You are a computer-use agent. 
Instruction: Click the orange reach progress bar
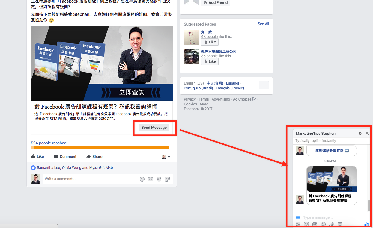[x=100, y=147]
